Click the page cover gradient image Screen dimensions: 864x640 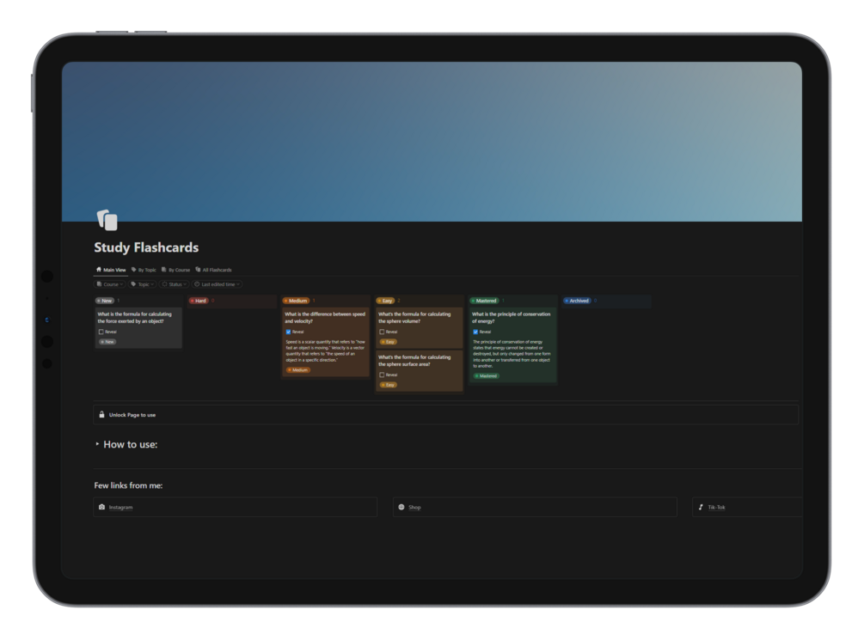(x=432, y=142)
